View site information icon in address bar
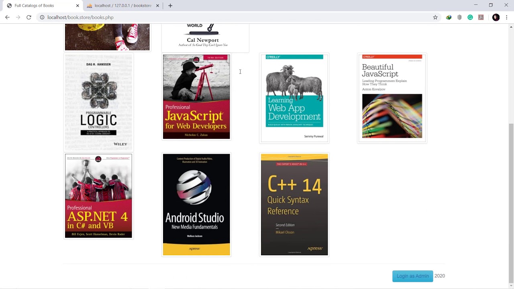 42,17
